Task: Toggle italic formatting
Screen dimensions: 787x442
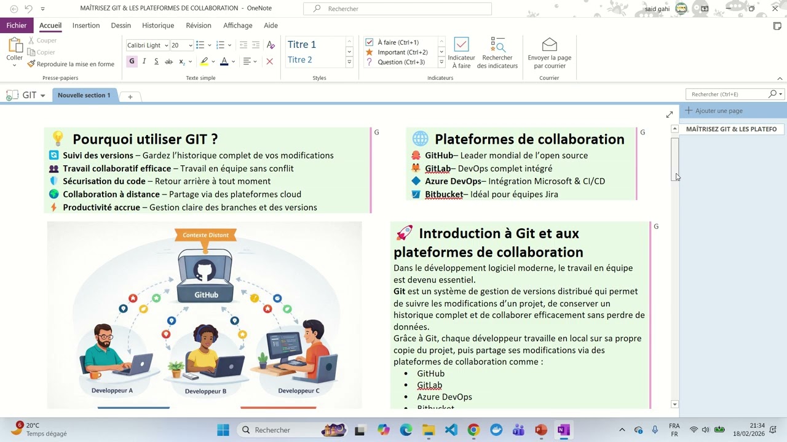Action: 144,61
